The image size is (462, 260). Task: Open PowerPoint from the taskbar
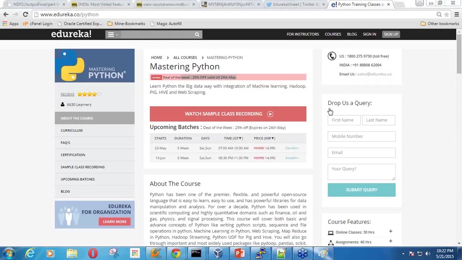(x=240, y=253)
